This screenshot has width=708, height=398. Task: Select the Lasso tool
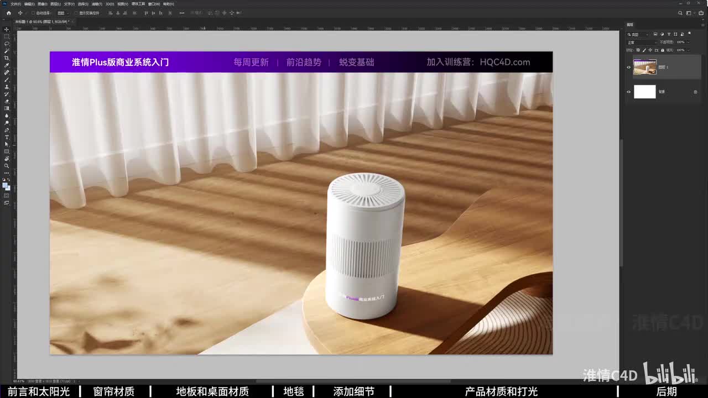(x=7, y=43)
